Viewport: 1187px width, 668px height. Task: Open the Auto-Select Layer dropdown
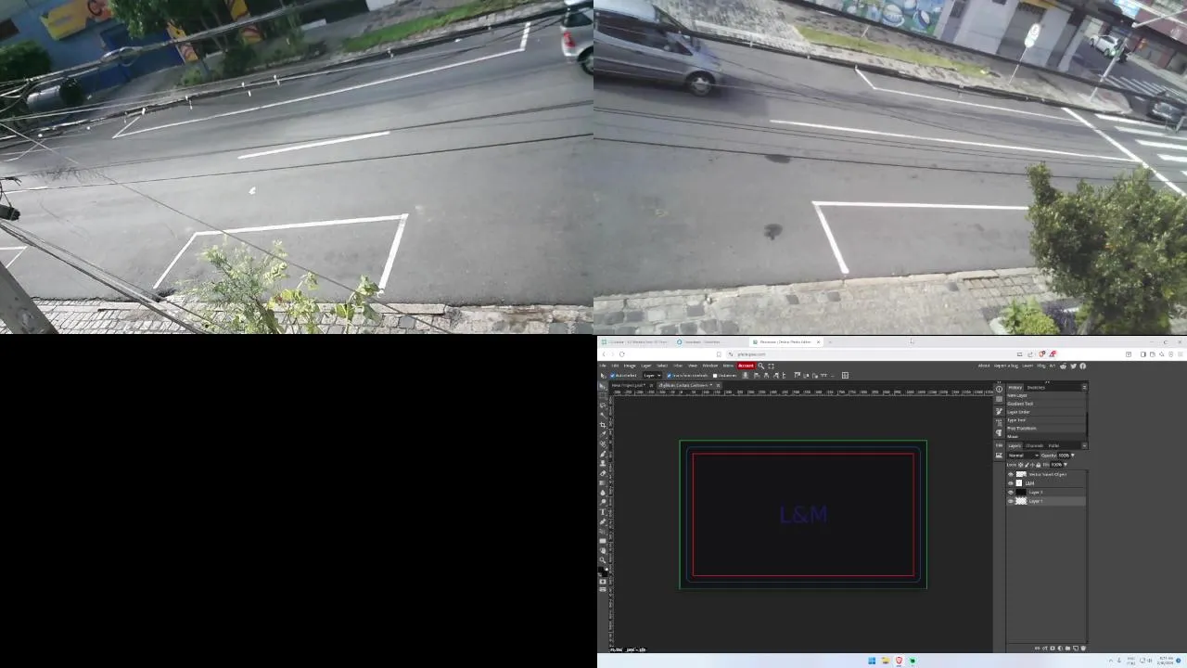[652, 376]
